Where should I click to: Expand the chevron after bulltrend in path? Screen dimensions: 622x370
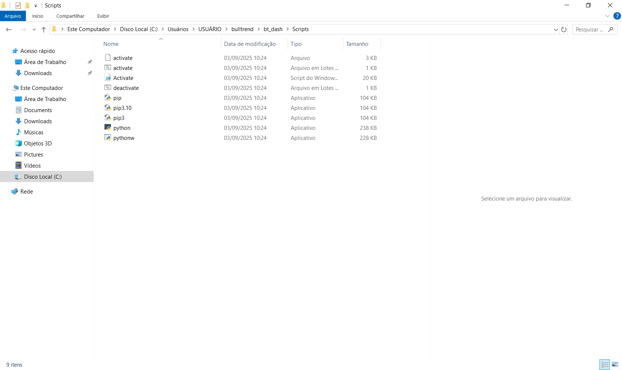(x=259, y=29)
